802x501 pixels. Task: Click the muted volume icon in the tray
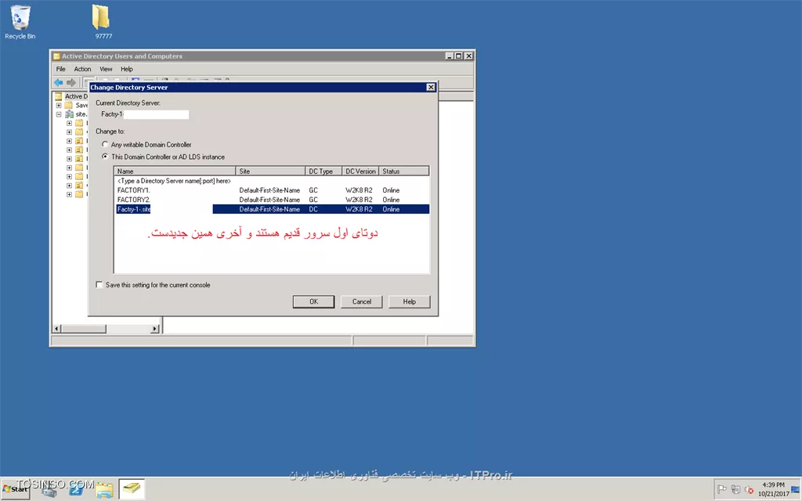pos(749,489)
